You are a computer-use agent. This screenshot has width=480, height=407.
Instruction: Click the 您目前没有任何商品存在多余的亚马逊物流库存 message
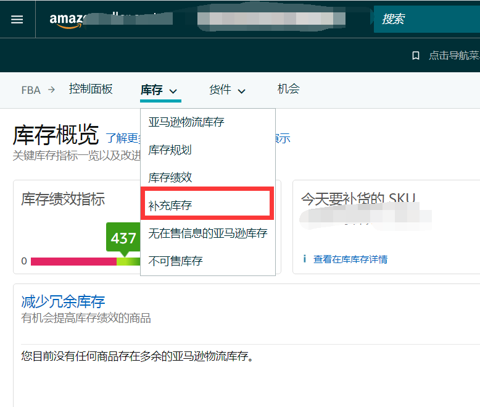(138, 356)
